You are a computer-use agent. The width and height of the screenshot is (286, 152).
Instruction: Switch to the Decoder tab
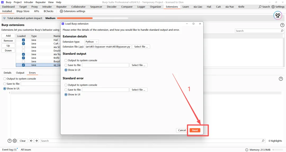(x=112, y=7)
